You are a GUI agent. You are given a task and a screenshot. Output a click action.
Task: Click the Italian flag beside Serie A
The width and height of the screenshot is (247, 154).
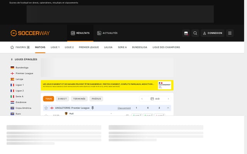pos(12,97)
